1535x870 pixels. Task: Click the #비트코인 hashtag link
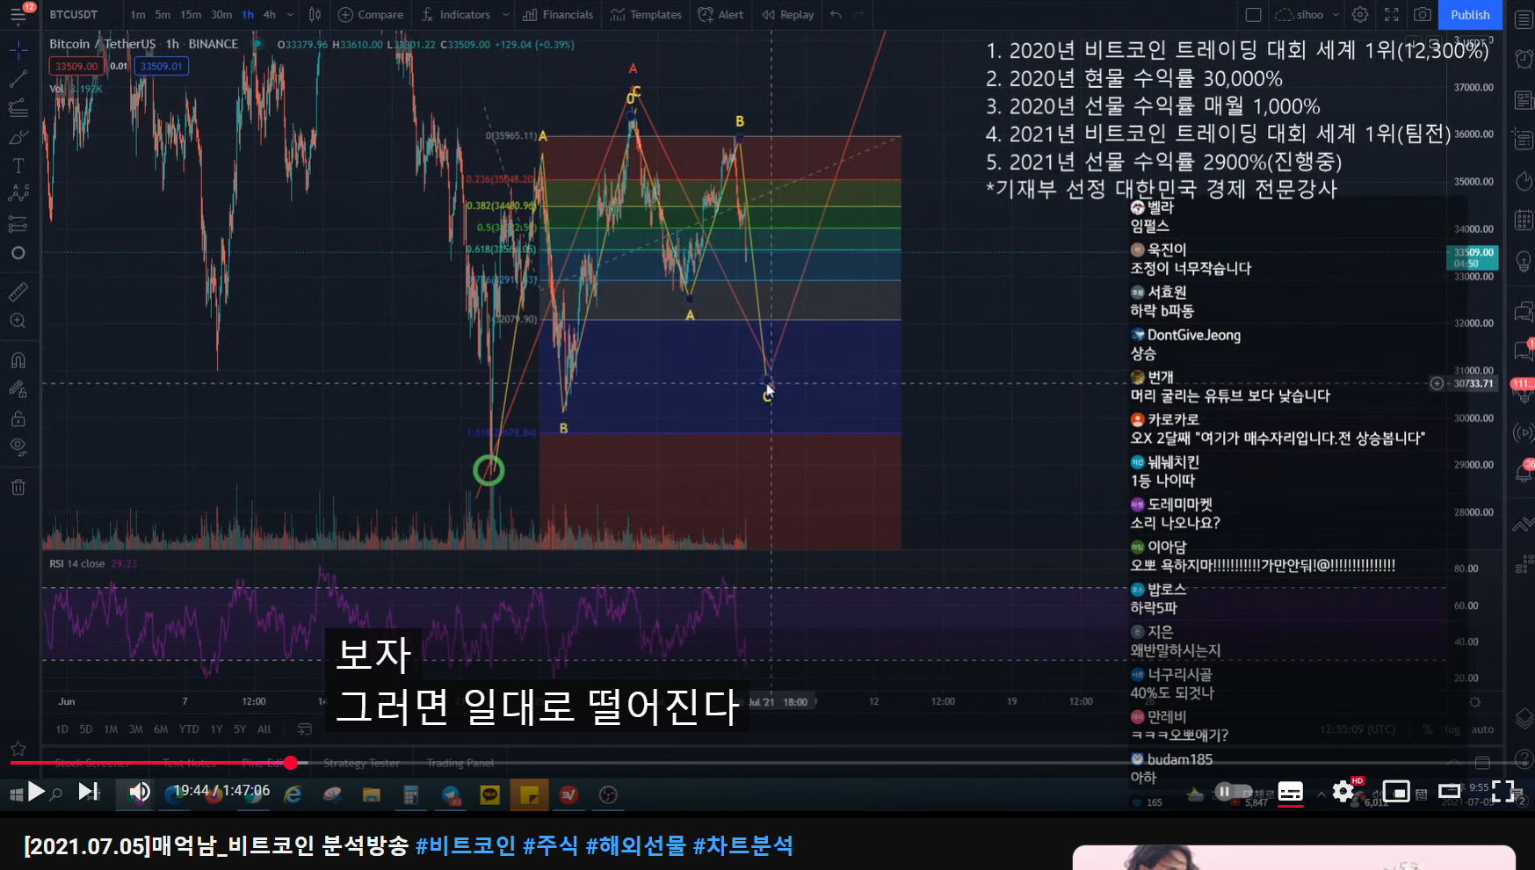(x=466, y=845)
